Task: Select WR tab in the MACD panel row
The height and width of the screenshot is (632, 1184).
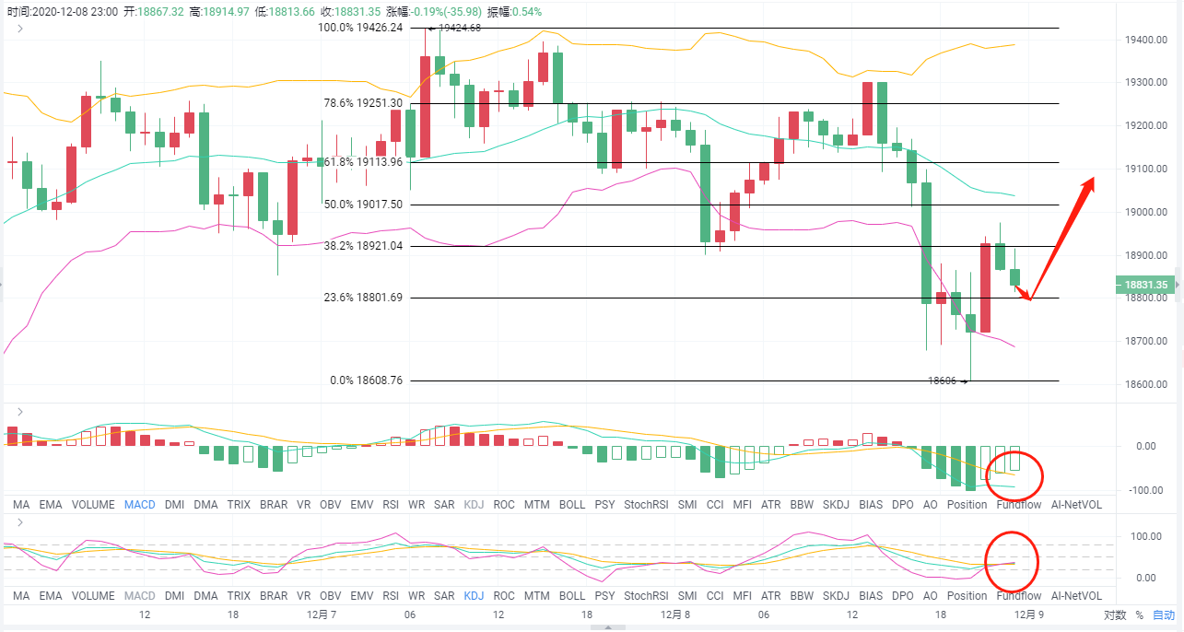Action: click(416, 505)
